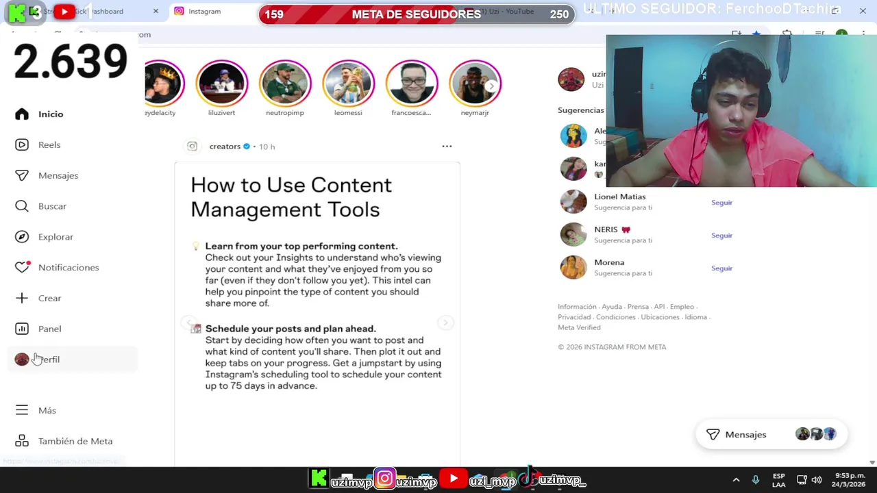Click the ESP LAA language indicator

[779, 480]
